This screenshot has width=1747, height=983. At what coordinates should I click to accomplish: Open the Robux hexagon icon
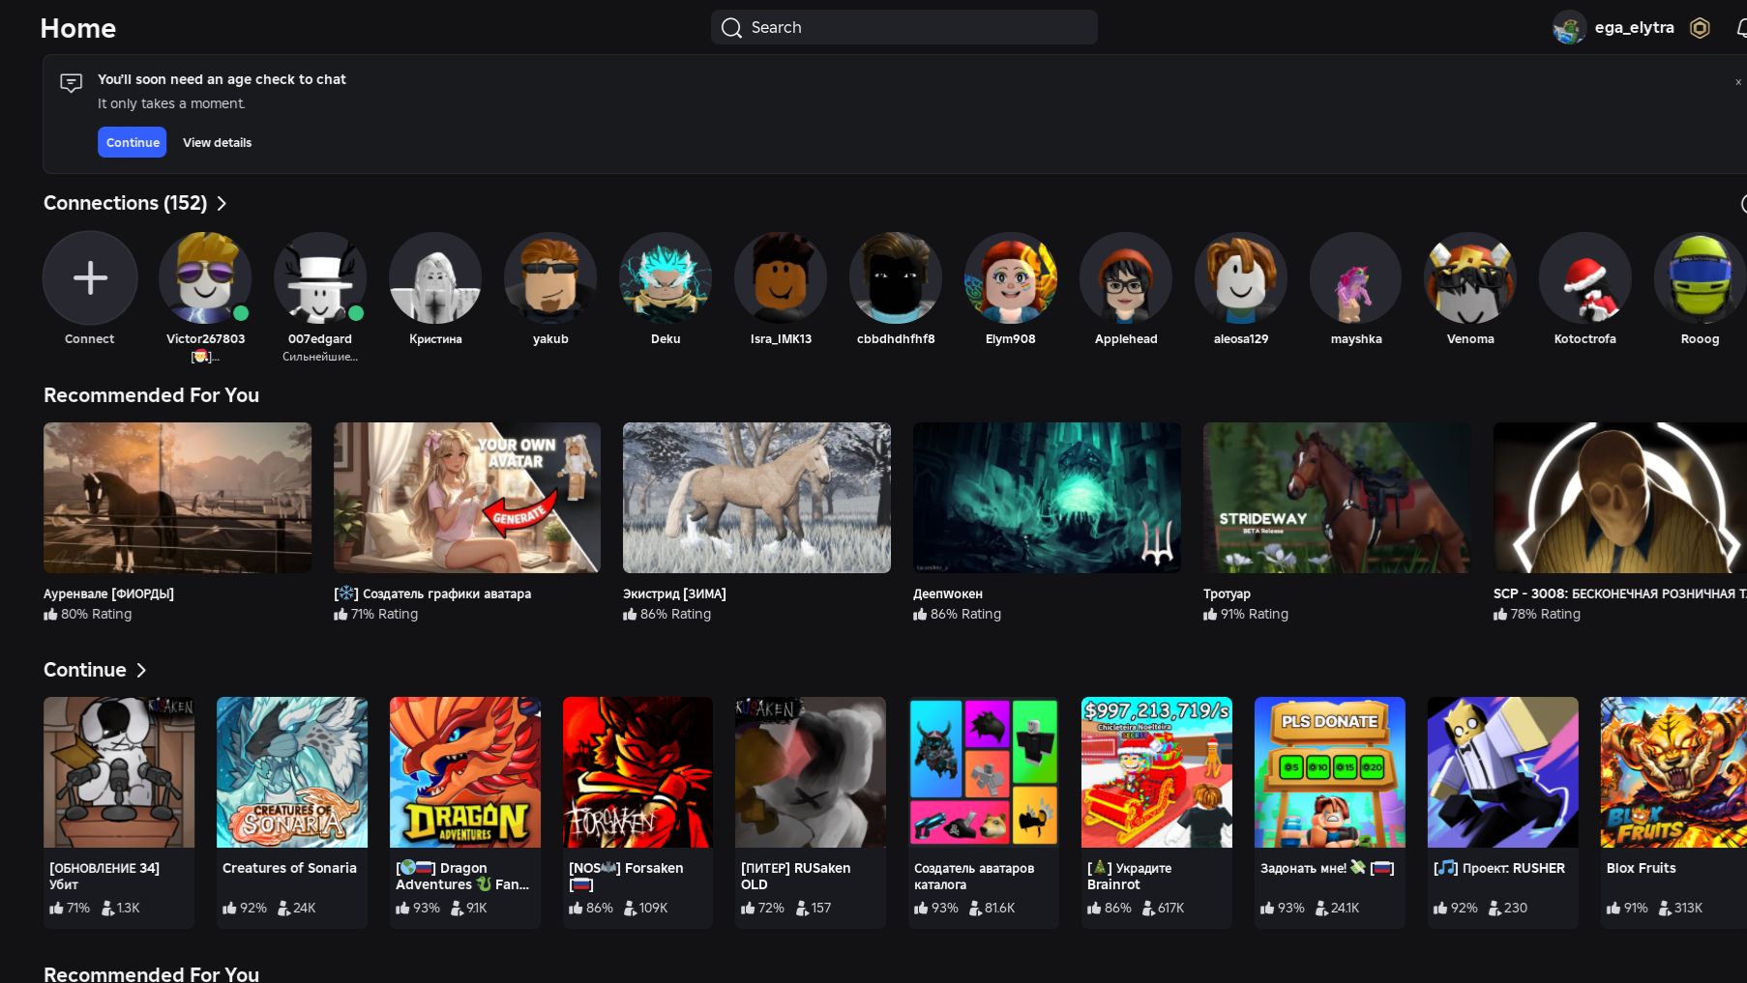(1700, 28)
